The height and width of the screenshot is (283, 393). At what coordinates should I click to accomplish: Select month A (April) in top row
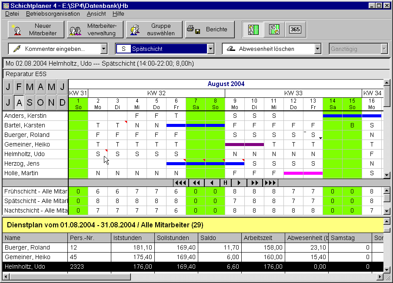pos(40,87)
